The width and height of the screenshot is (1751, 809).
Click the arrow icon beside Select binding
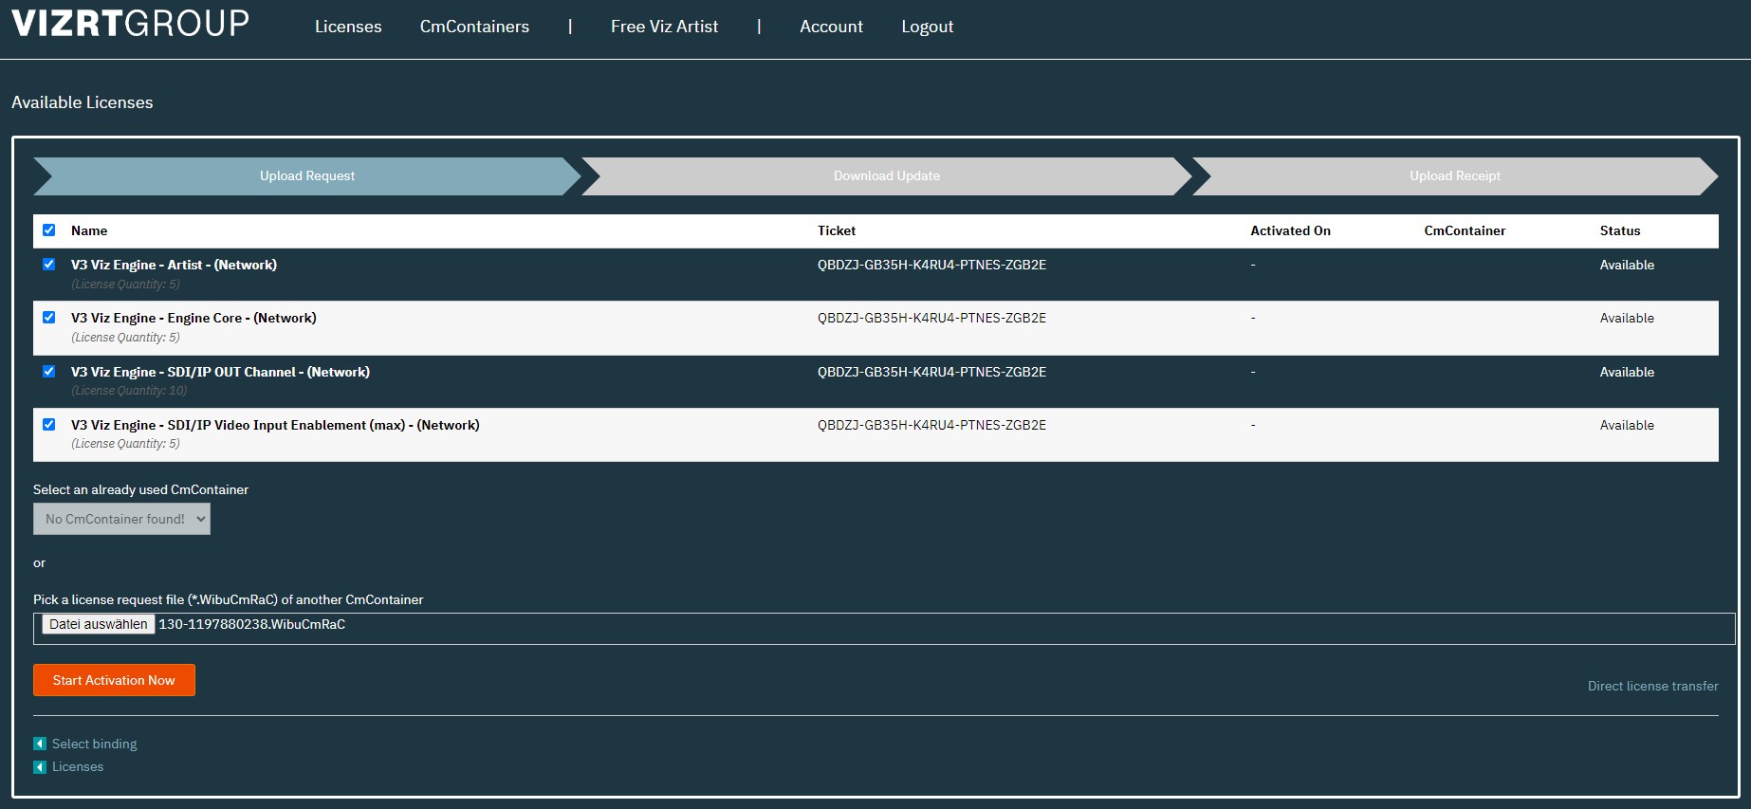point(40,744)
